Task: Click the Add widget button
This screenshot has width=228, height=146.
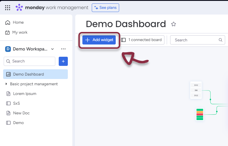Action: [x=99, y=40]
